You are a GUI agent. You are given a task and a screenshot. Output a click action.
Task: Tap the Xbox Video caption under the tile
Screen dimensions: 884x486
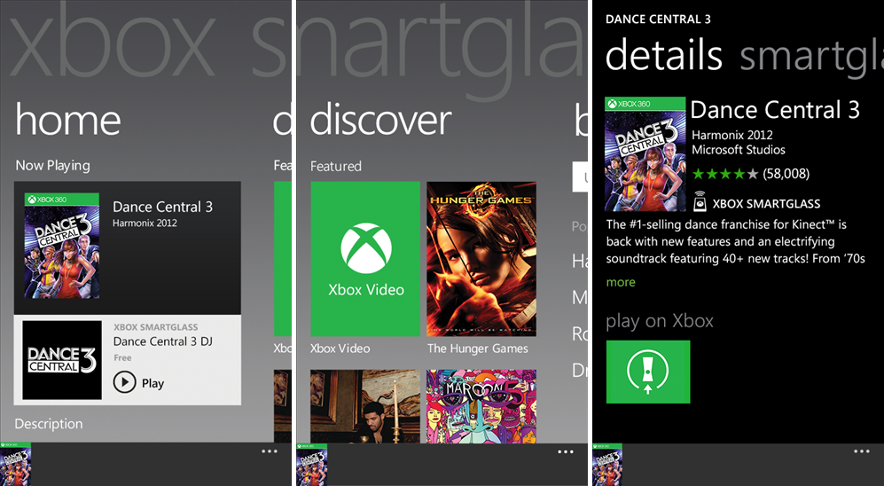(x=340, y=349)
